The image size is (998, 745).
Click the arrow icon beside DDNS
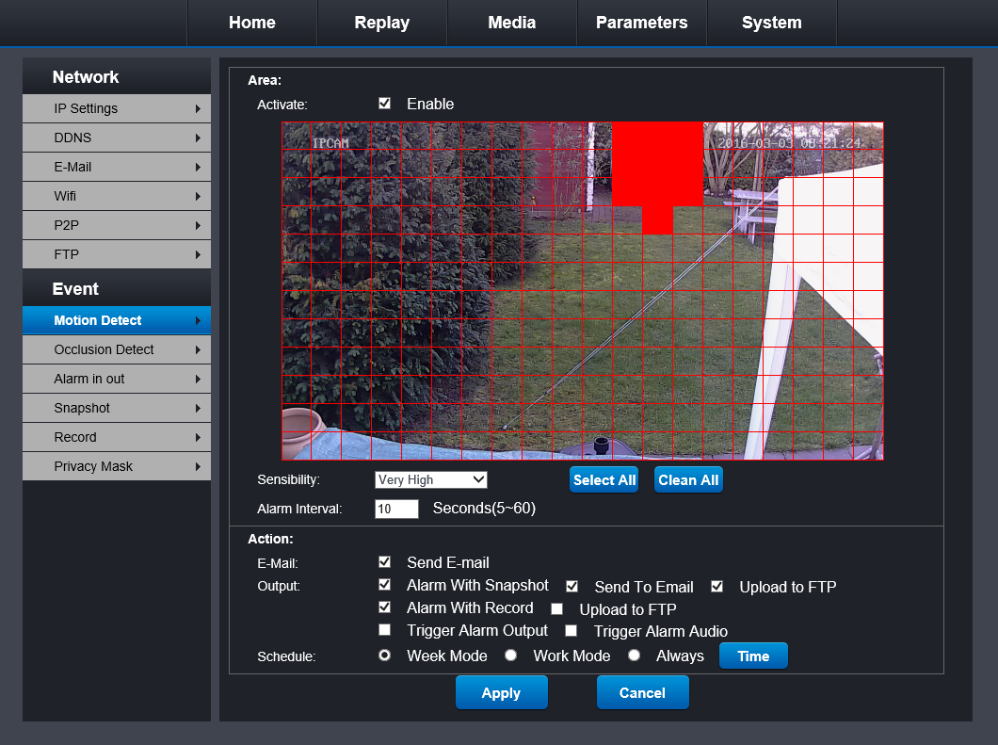click(x=198, y=138)
